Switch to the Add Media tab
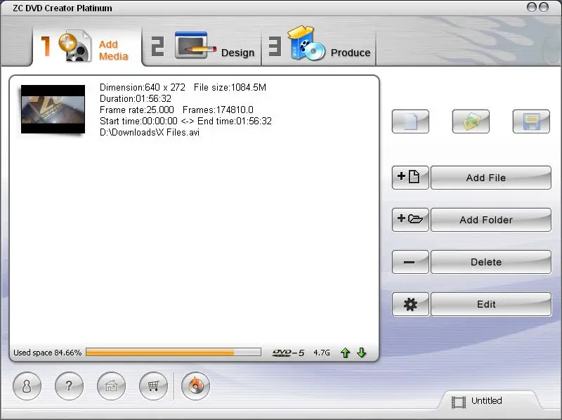The width and height of the screenshot is (562, 420). point(87,46)
